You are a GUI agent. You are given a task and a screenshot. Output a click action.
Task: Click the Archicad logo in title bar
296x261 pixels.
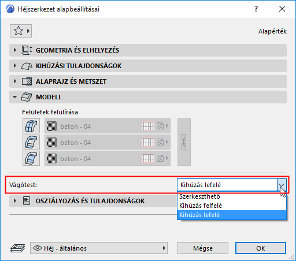pyautogui.click(x=10, y=9)
